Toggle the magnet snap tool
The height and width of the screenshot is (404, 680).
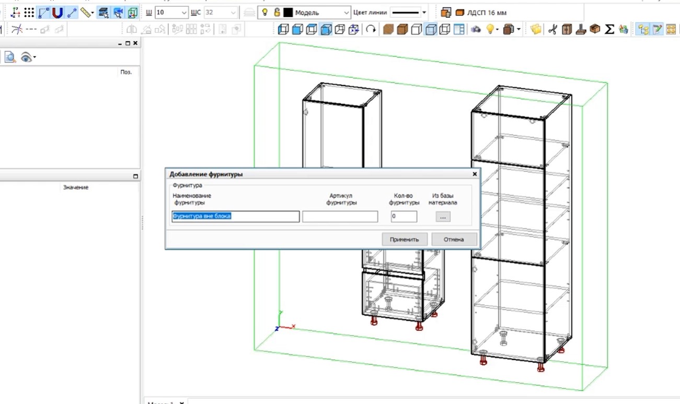57,13
